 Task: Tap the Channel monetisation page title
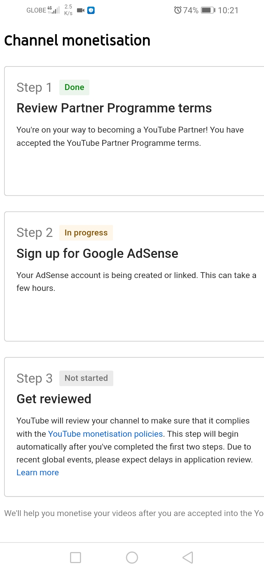click(77, 40)
